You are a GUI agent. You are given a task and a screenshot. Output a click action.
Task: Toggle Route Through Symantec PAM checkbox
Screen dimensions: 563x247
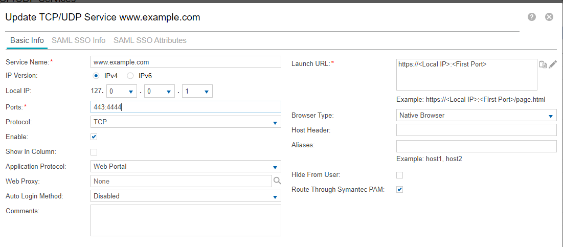pos(400,189)
